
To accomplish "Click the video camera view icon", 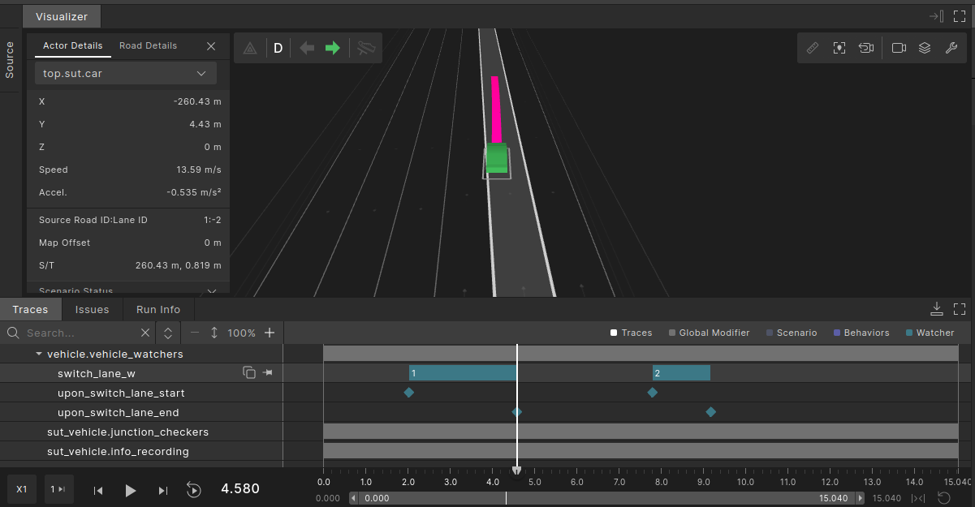I will (899, 48).
